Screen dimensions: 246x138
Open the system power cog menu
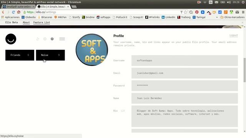tap(243, 2)
